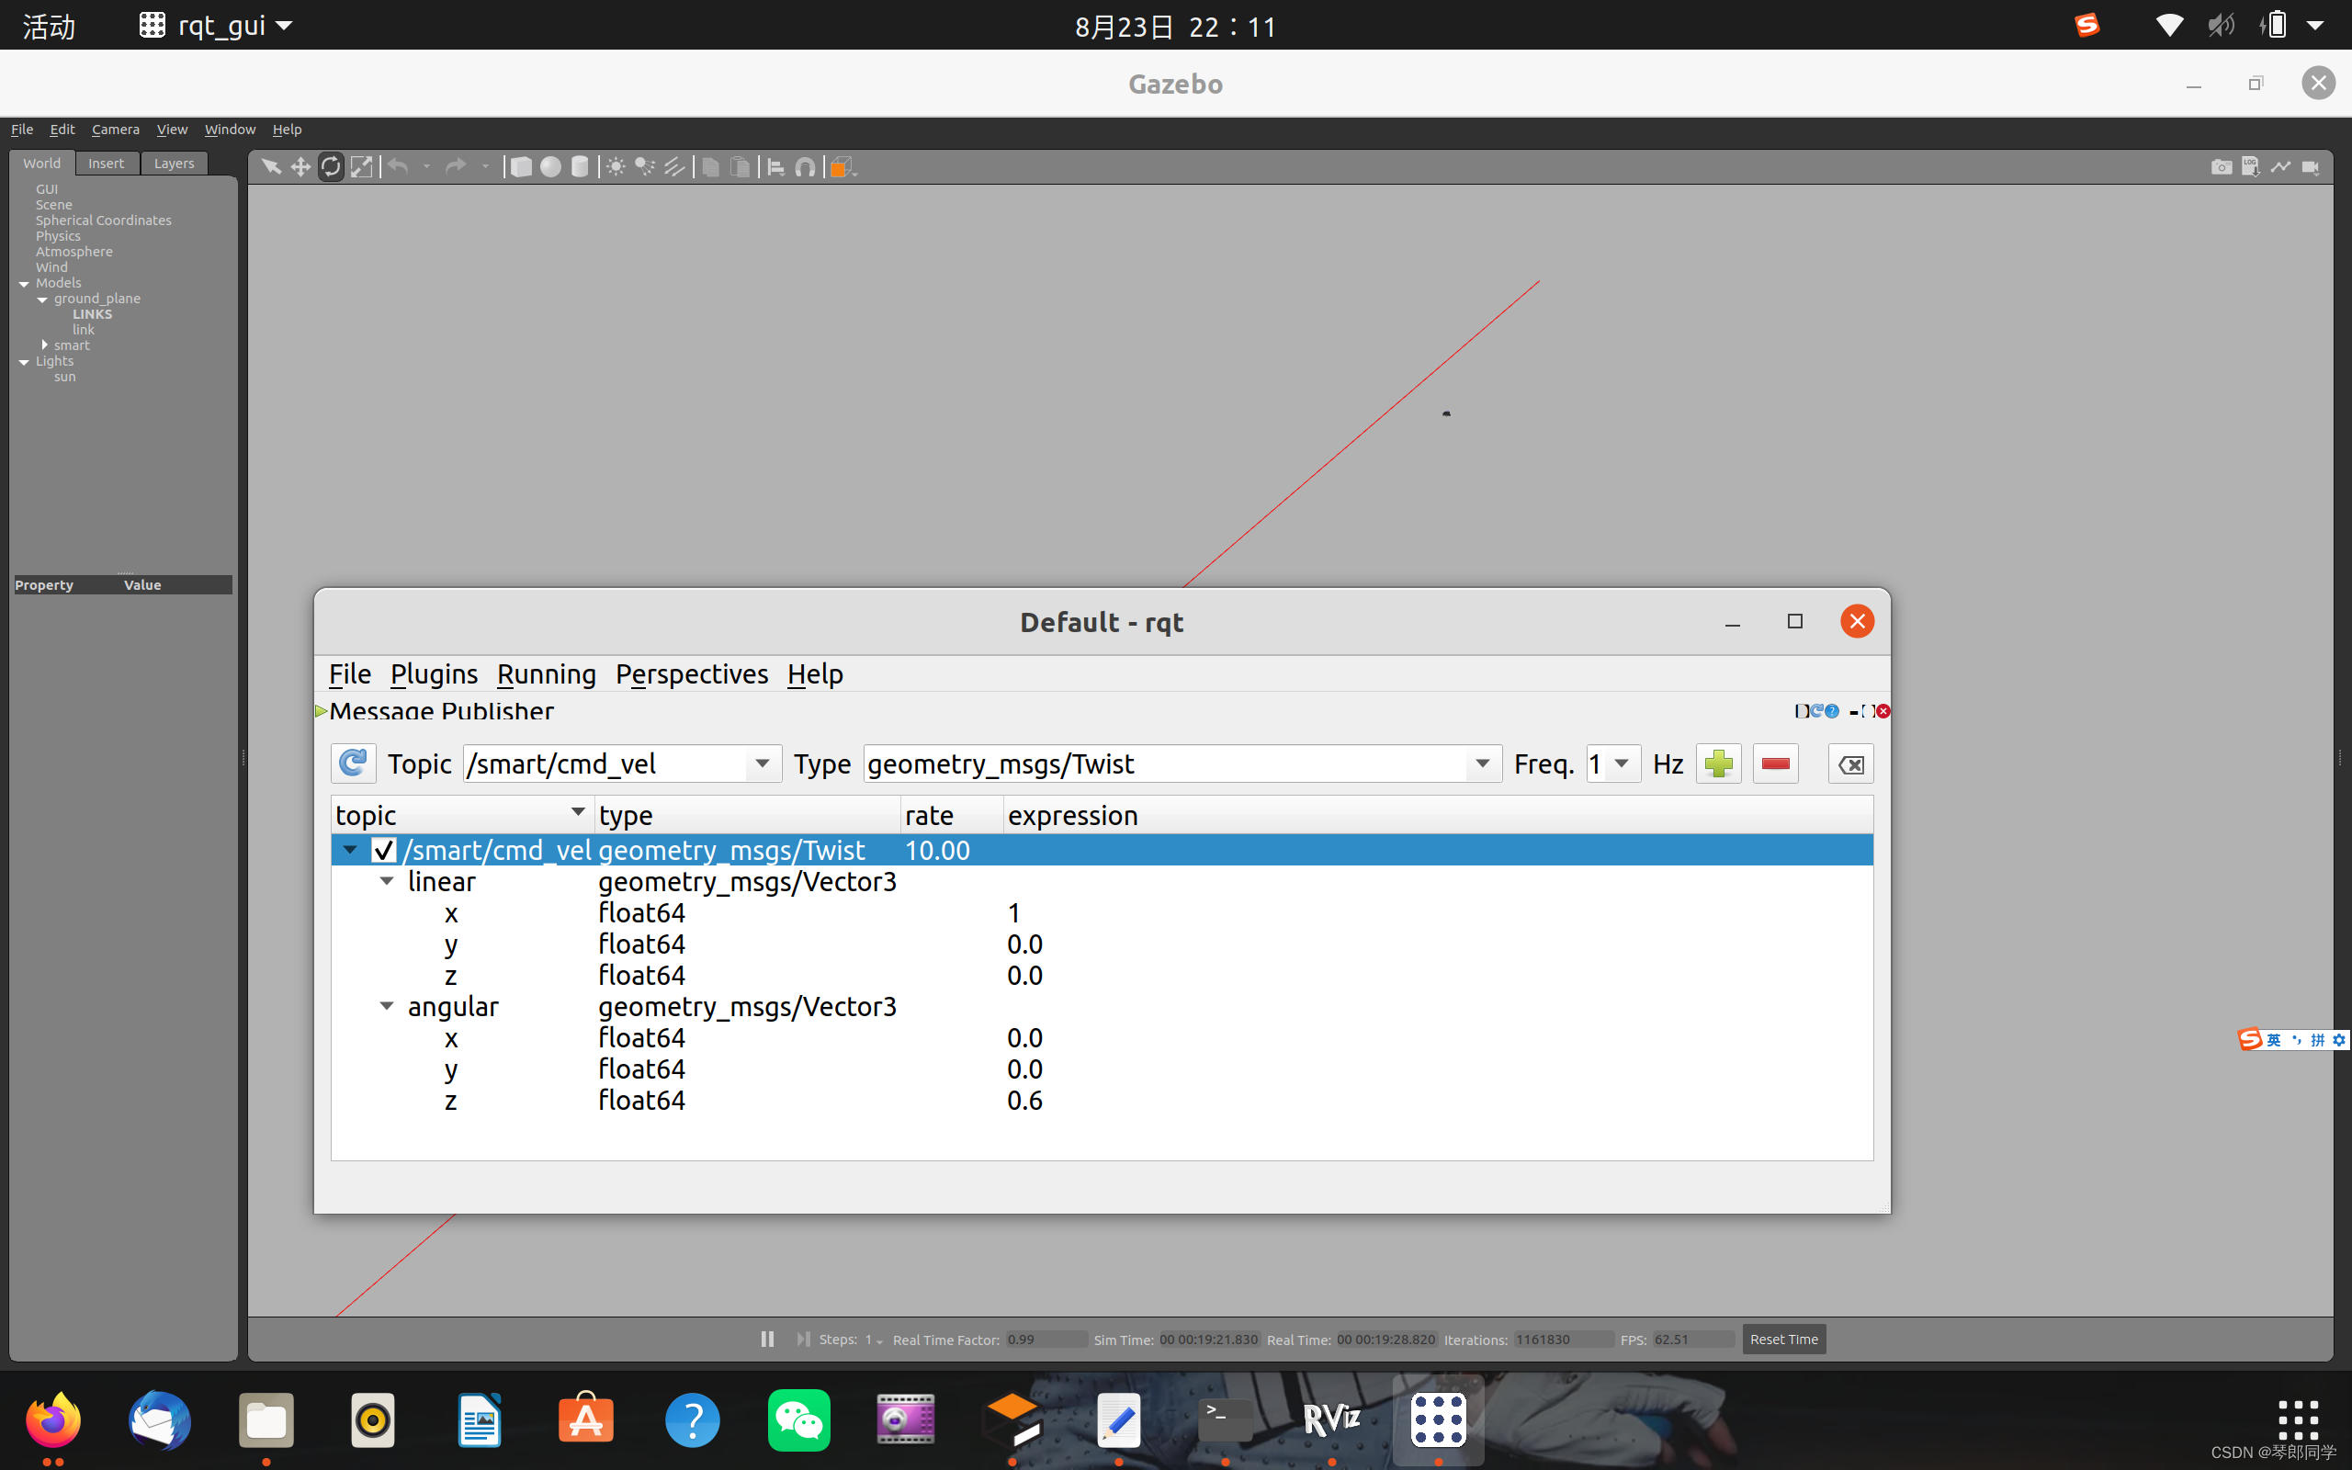Open the Topic combo box dropdown
The width and height of the screenshot is (2352, 1470).
[763, 764]
